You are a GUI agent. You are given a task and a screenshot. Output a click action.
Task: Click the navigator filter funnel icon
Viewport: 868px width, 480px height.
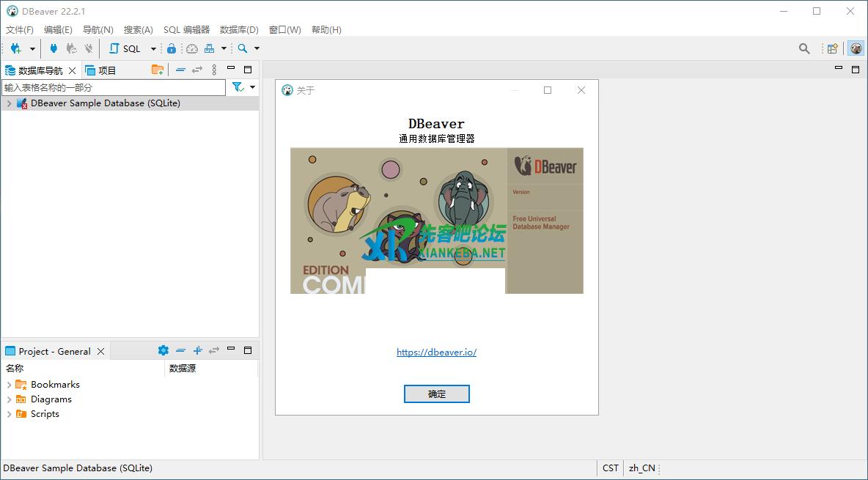click(x=238, y=87)
